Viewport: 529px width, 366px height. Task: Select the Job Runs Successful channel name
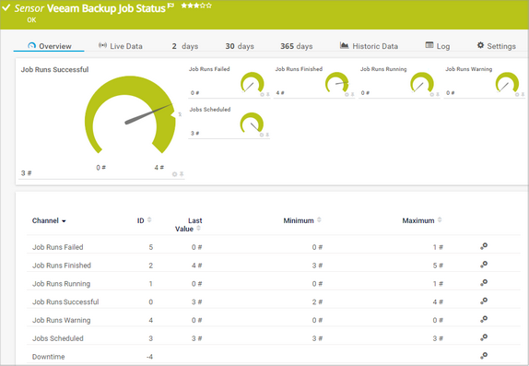pos(65,301)
